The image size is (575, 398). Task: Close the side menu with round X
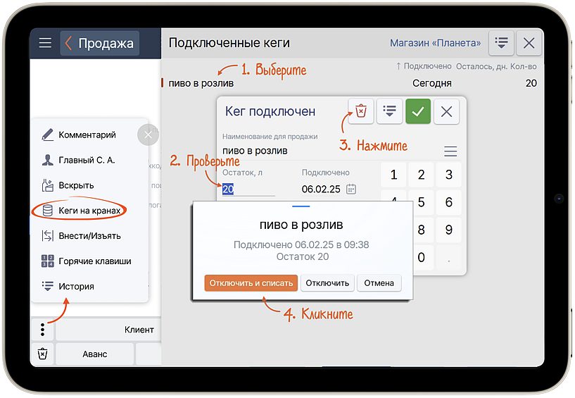tap(148, 135)
